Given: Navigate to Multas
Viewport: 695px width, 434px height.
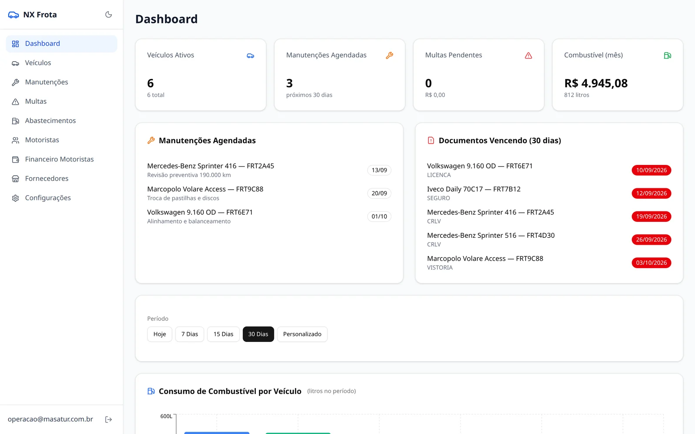Looking at the screenshot, I should [x=62, y=102].
